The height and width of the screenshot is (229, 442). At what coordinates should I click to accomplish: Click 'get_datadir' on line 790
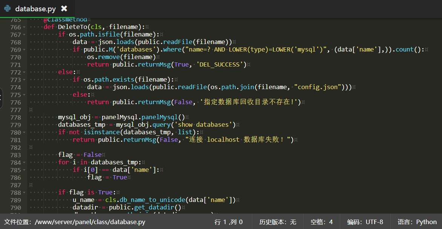(154, 208)
